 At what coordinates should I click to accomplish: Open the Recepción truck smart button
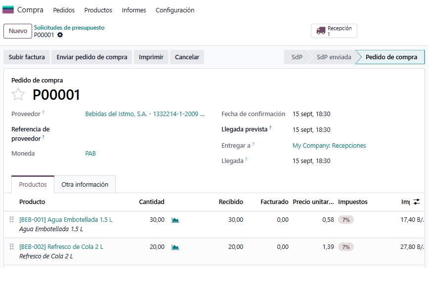[x=334, y=31]
